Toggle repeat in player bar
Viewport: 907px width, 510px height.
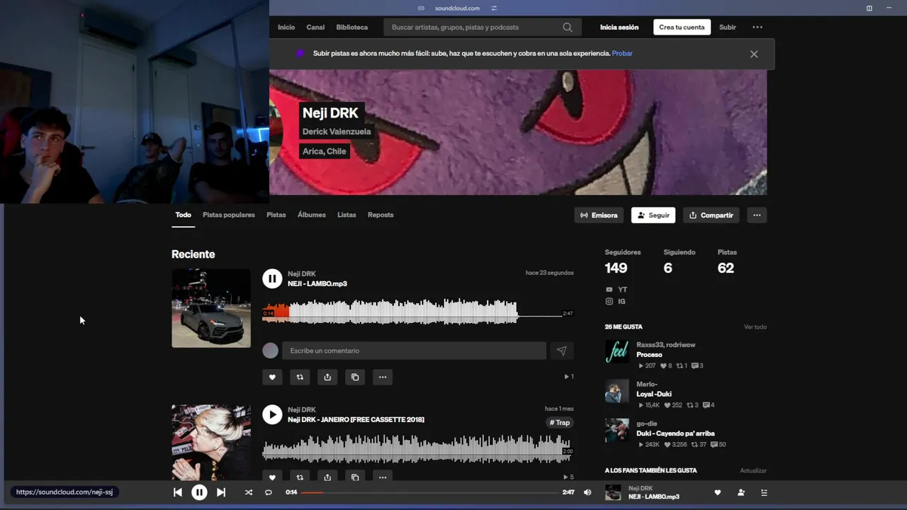[x=269, y=492]
